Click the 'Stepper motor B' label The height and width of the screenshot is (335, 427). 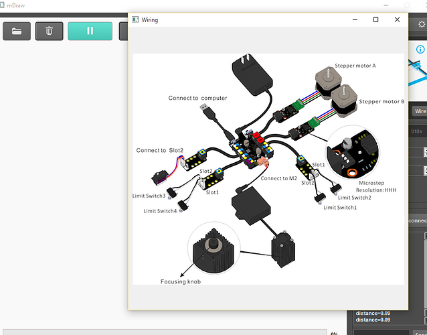(381, 102)
